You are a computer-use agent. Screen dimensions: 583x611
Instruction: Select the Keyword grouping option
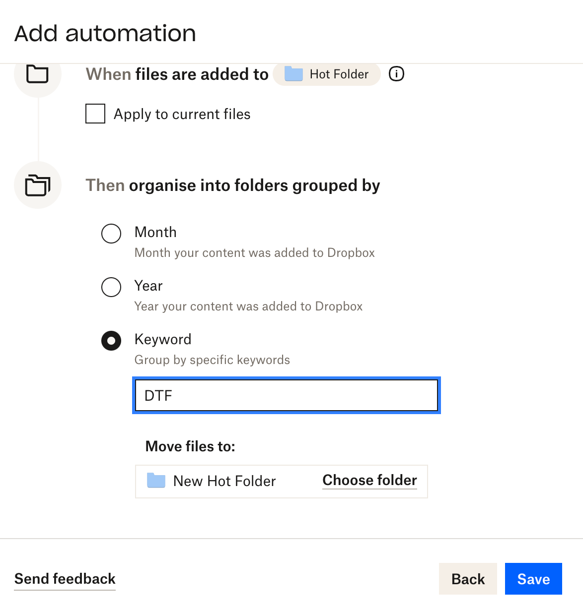pos(111,340)
